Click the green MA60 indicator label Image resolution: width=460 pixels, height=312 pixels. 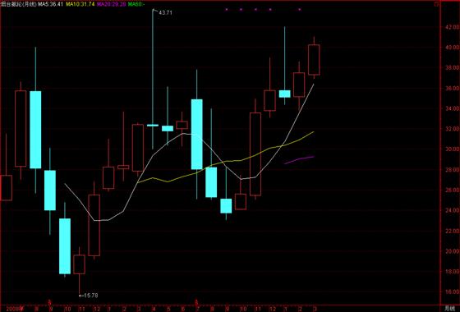point(136,4)
